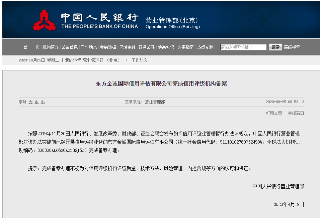Click 办事指南 in the navigation bar
The width and height of the screenshot is (323, 218).
(185, 47)
